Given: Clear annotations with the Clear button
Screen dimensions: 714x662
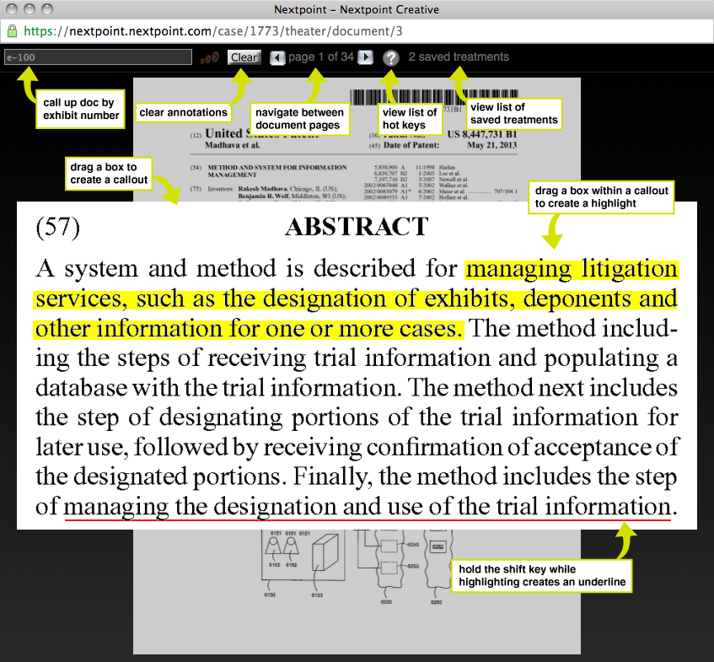Looking at the screenshot, I should point(244,57).
